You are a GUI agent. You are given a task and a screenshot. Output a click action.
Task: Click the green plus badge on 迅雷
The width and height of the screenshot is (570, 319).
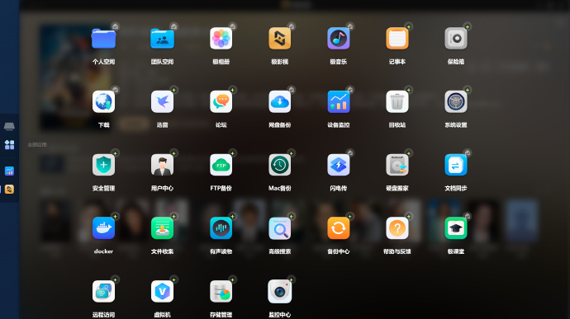click(173, 90)
